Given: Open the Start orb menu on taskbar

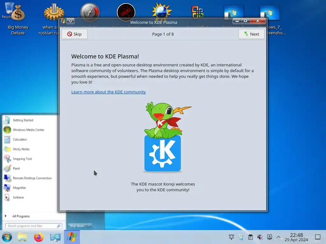Looking at the screenshot, I should point(7,237).
